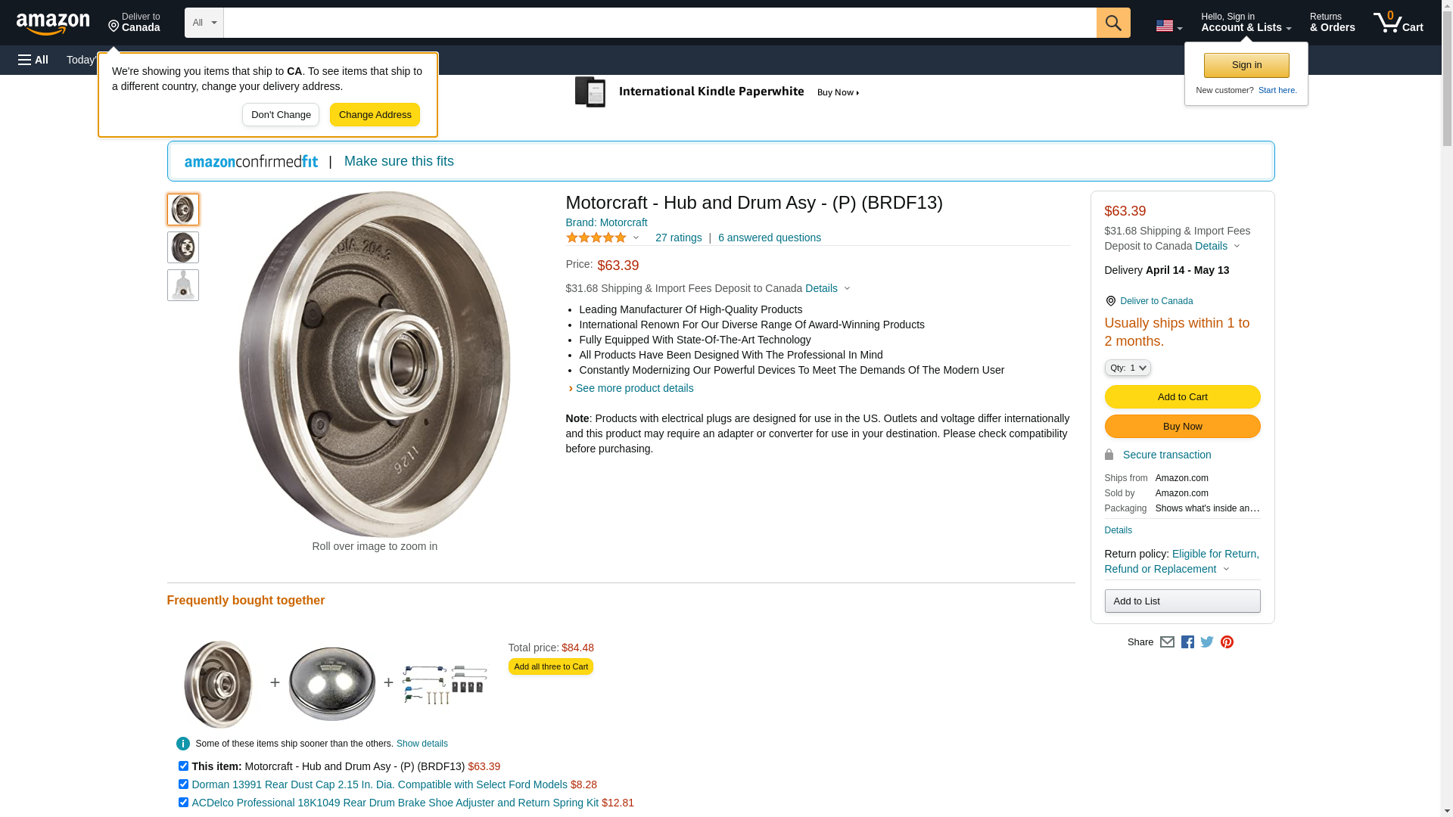
Task: Select the second product thumbnail image
Action: coord(183,247)
